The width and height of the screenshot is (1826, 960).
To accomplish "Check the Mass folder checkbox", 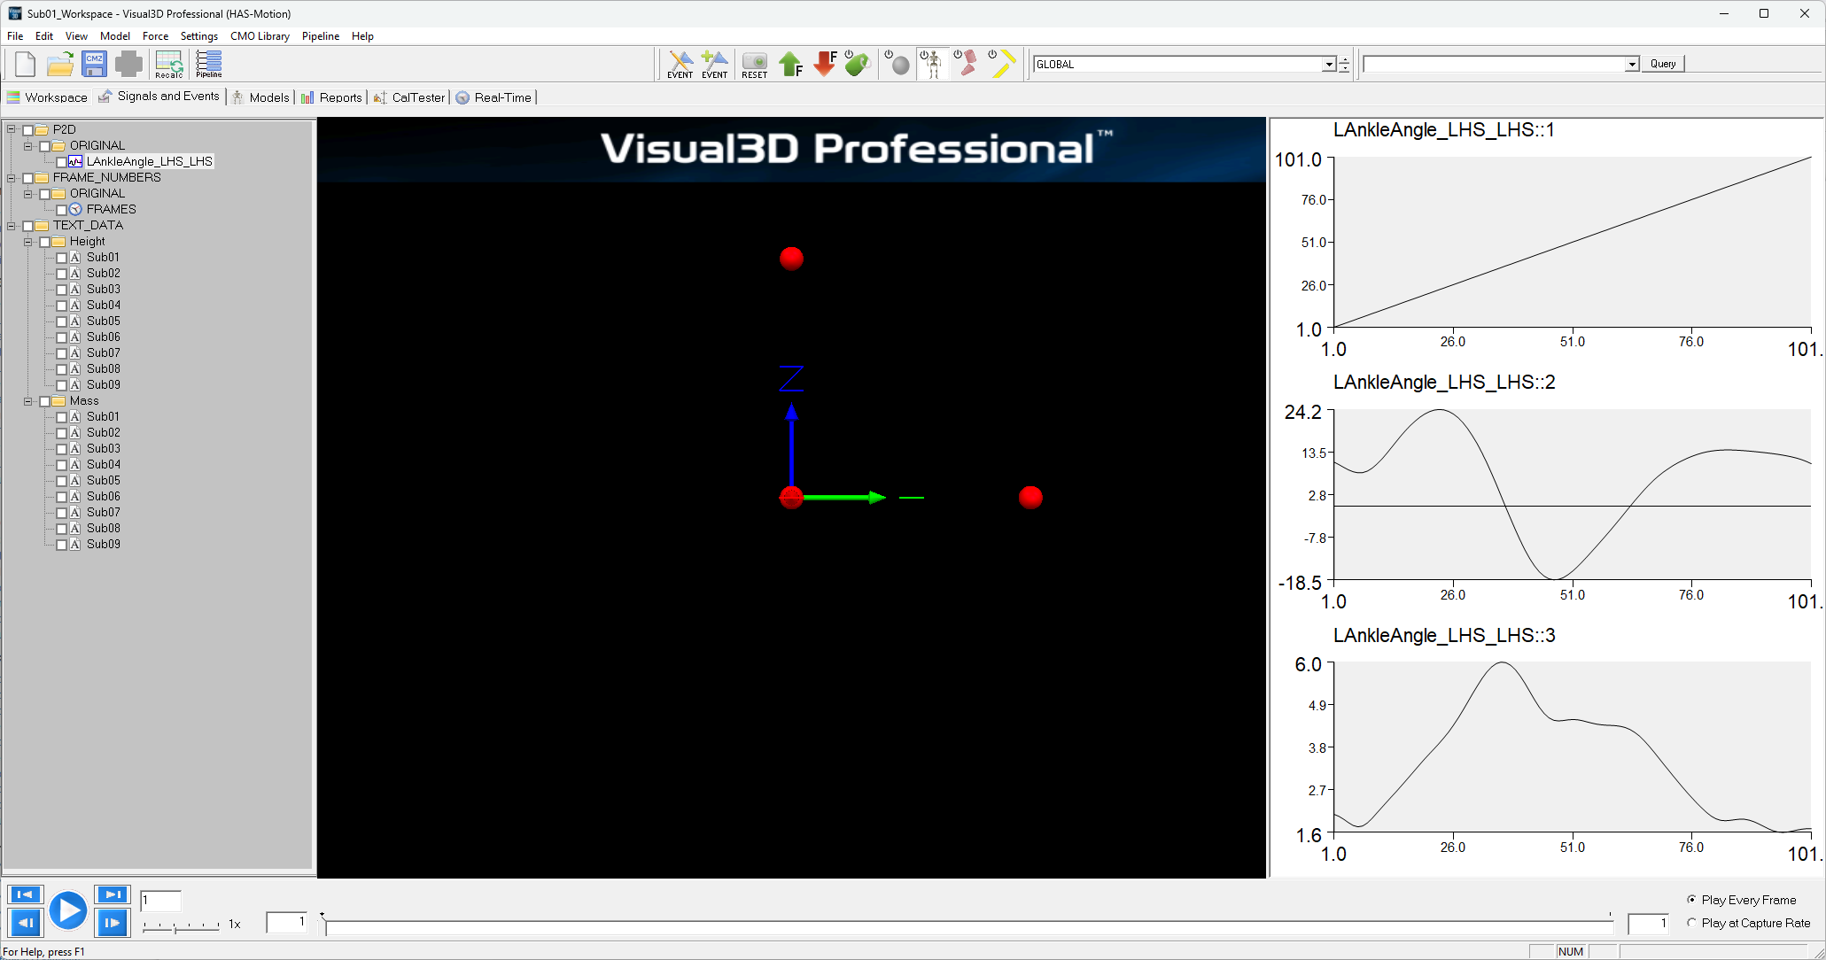I will pyautogui.click(x=44, y=400).
